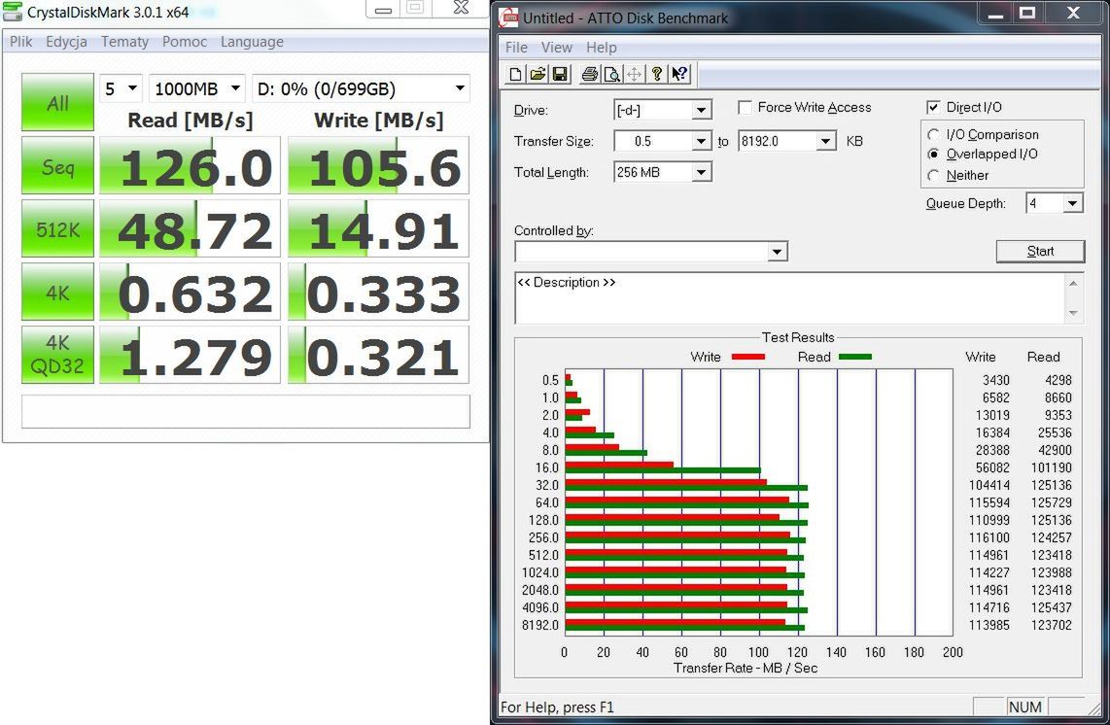Open the ATTO Help menu
1110x725 pixels.
[601, 48]
